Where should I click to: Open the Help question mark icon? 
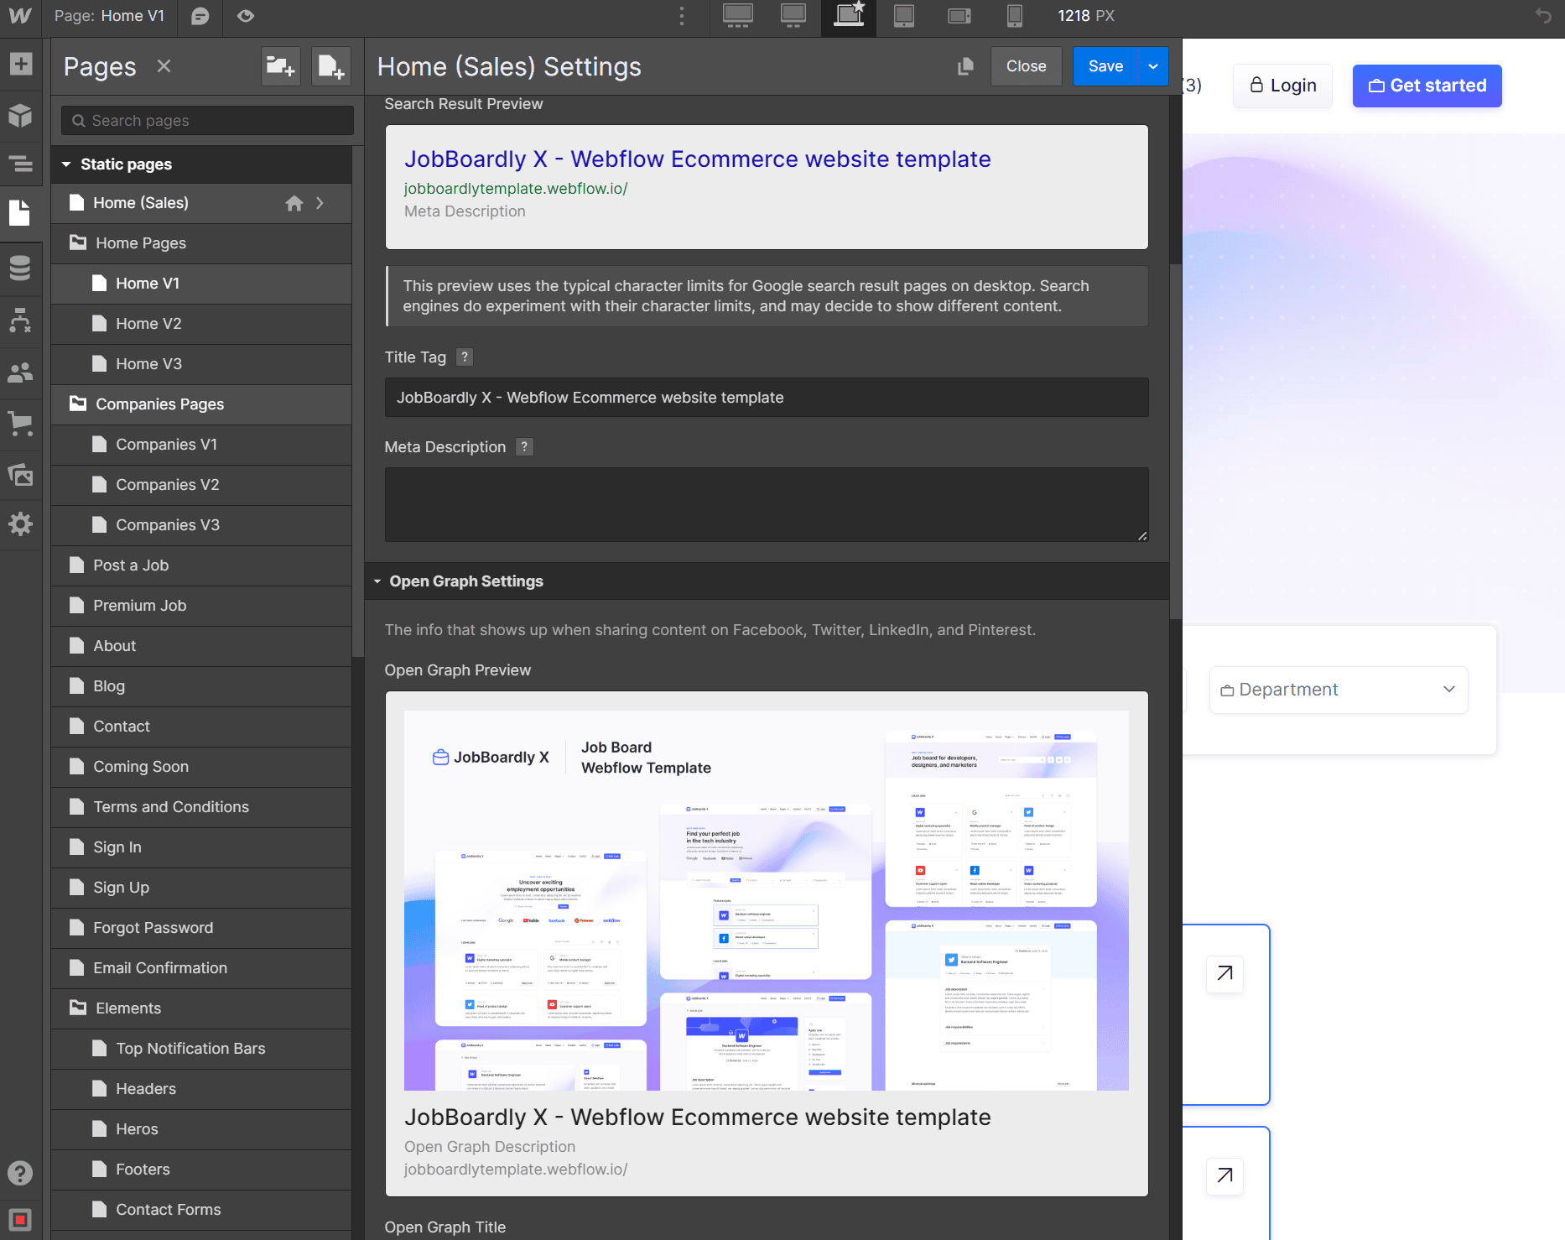point(20,1173)
